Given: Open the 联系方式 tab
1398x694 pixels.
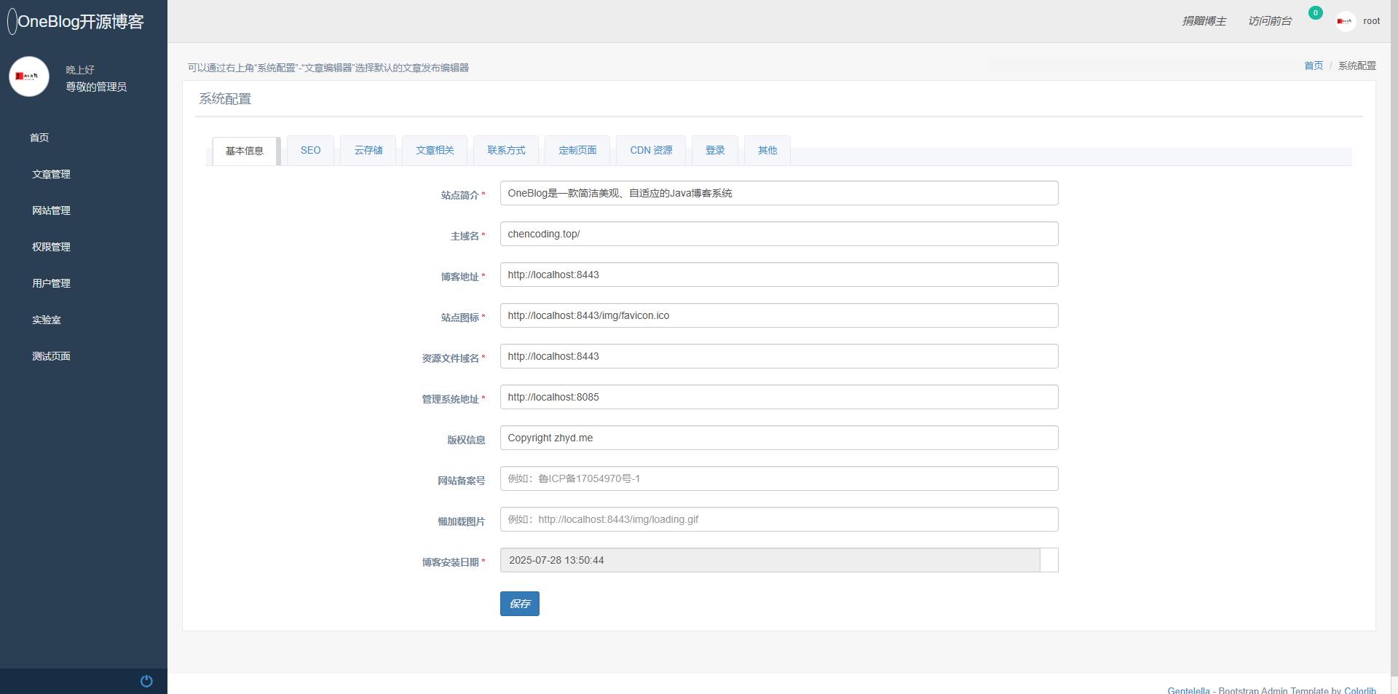Looking at the screenshot, I should point(506,150).
